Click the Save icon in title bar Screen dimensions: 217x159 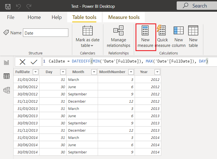click(8, 6)
